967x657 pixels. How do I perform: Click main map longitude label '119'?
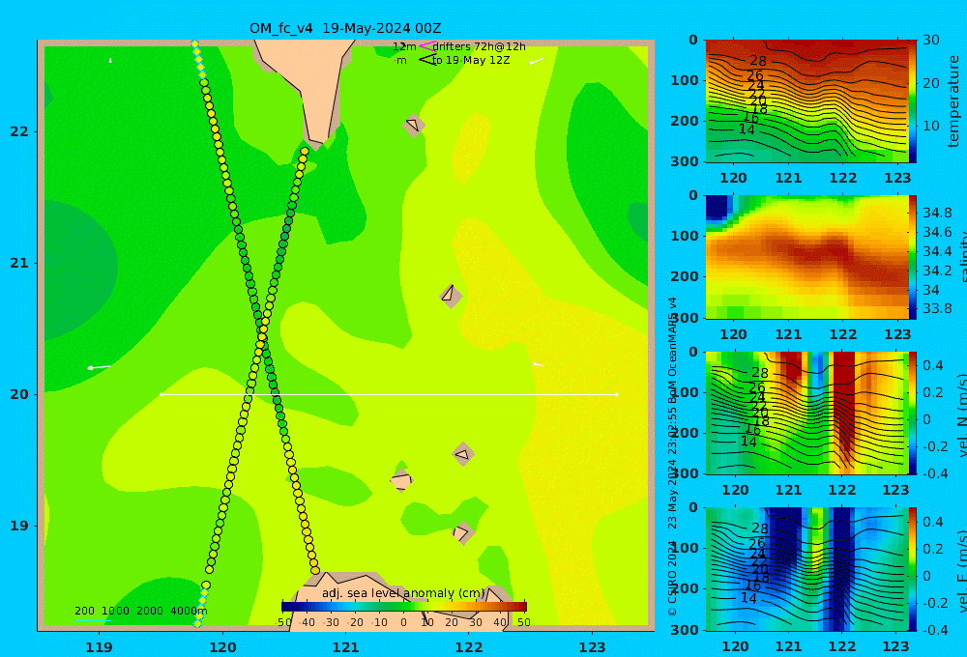coord(99,647)
